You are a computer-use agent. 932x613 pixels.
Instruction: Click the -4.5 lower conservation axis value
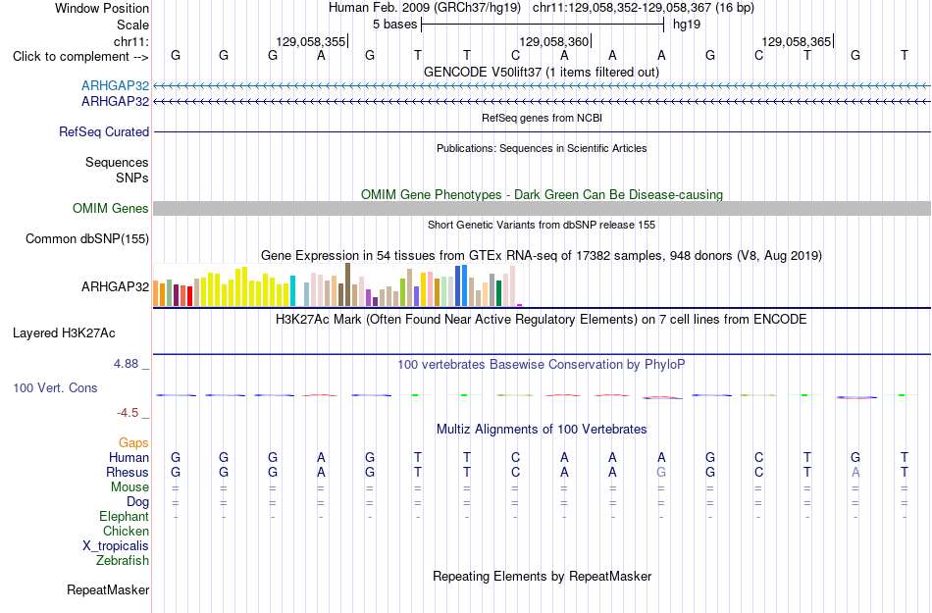click(x=128, y=412)
